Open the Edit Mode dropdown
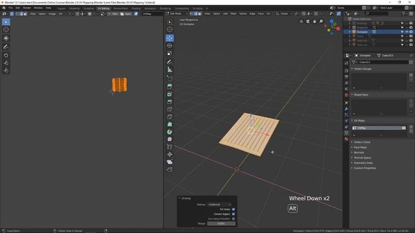Image resolution: width=415 pixels, height=233 pixels. pos(177,14)
